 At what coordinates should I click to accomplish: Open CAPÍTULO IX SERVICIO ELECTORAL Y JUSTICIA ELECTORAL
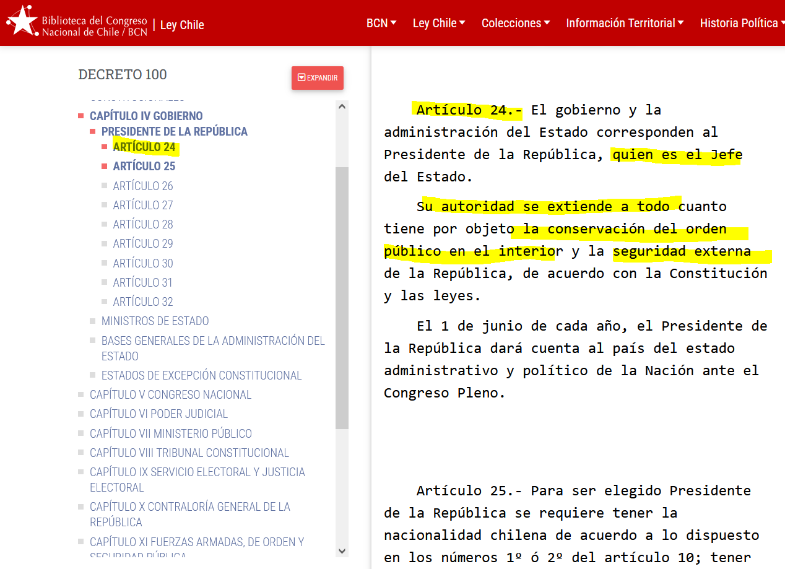tap(197, 479)
